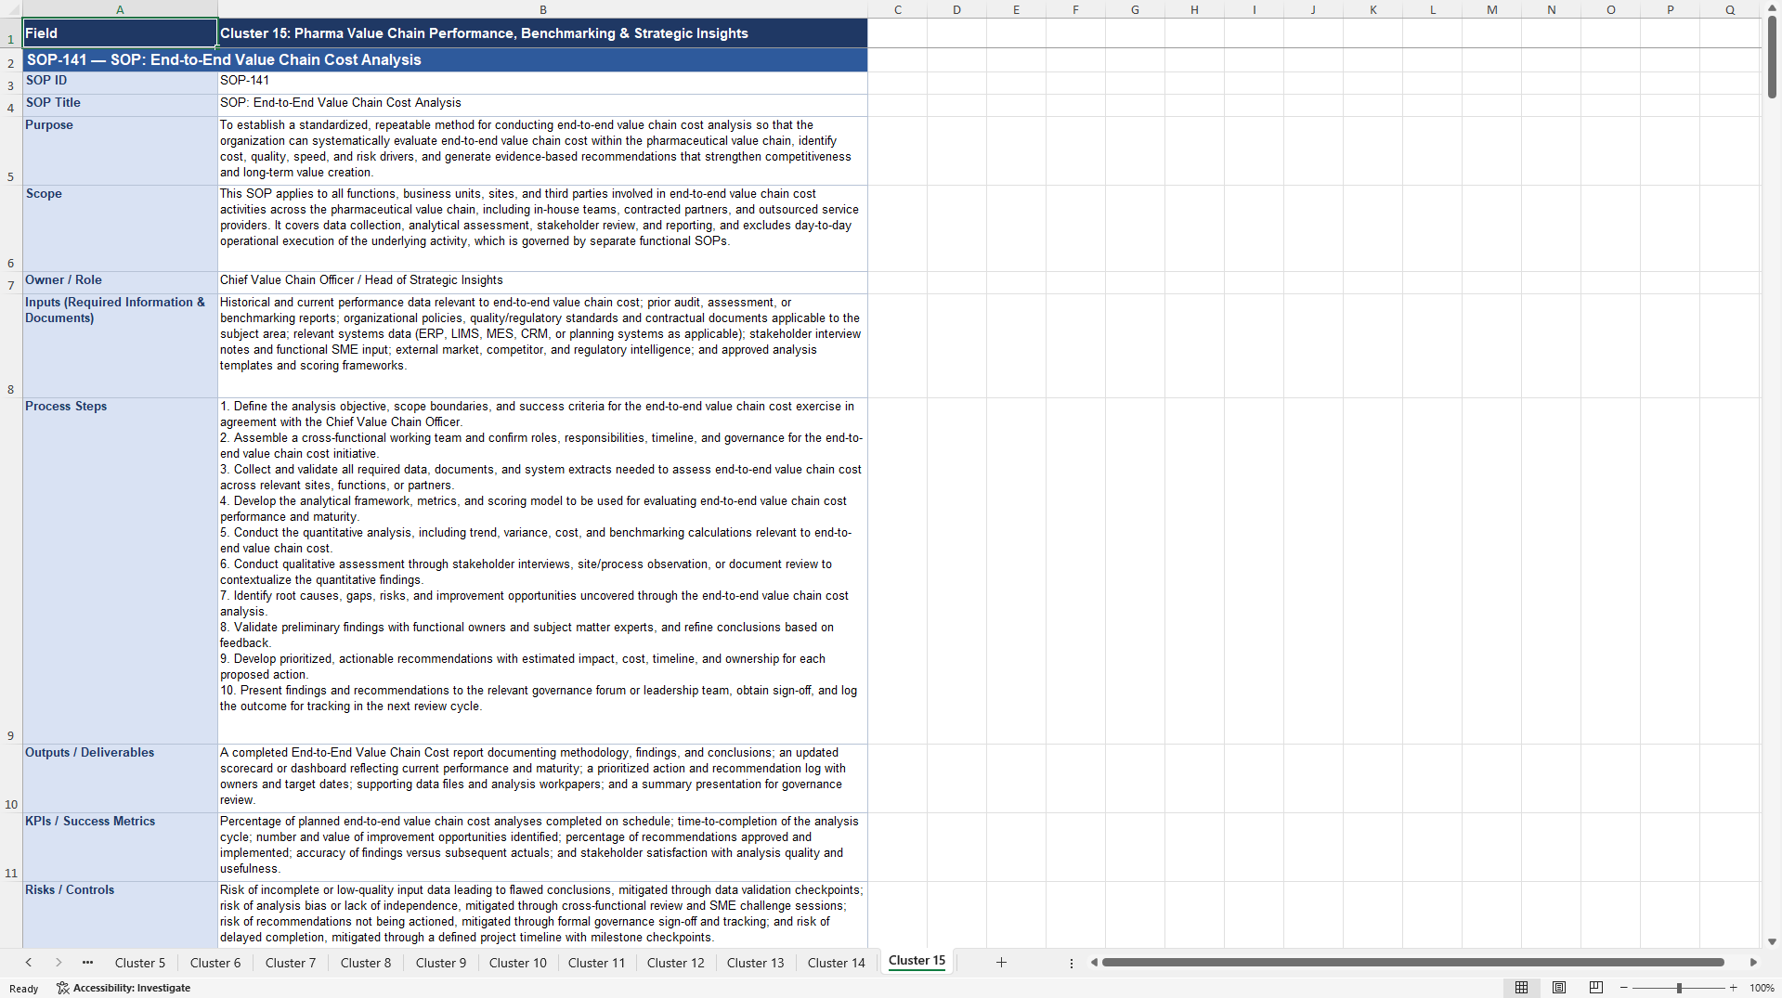Go to previous sheet tabs arrow
This screenshot has width=1782, height=998.
pos(29,963)
